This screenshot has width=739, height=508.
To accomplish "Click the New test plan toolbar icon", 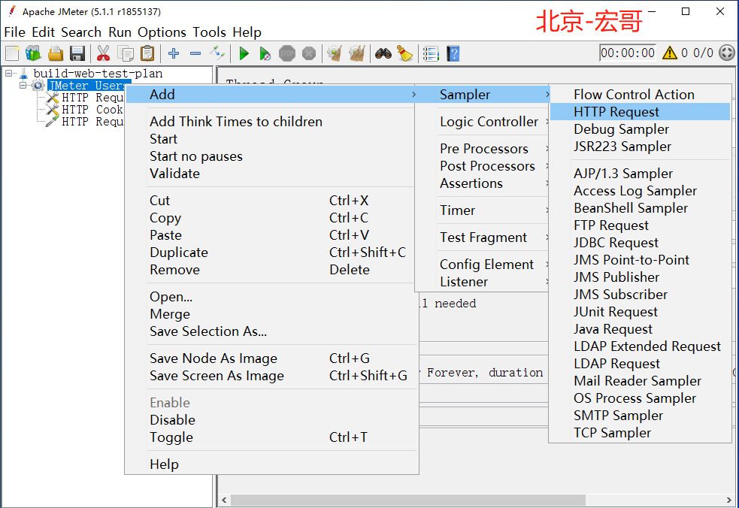I will point(12,53).
